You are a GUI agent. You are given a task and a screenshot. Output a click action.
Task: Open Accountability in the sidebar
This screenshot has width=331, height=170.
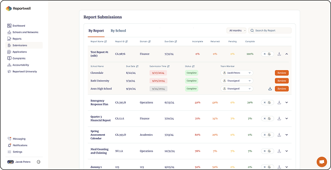coord(18,65)
